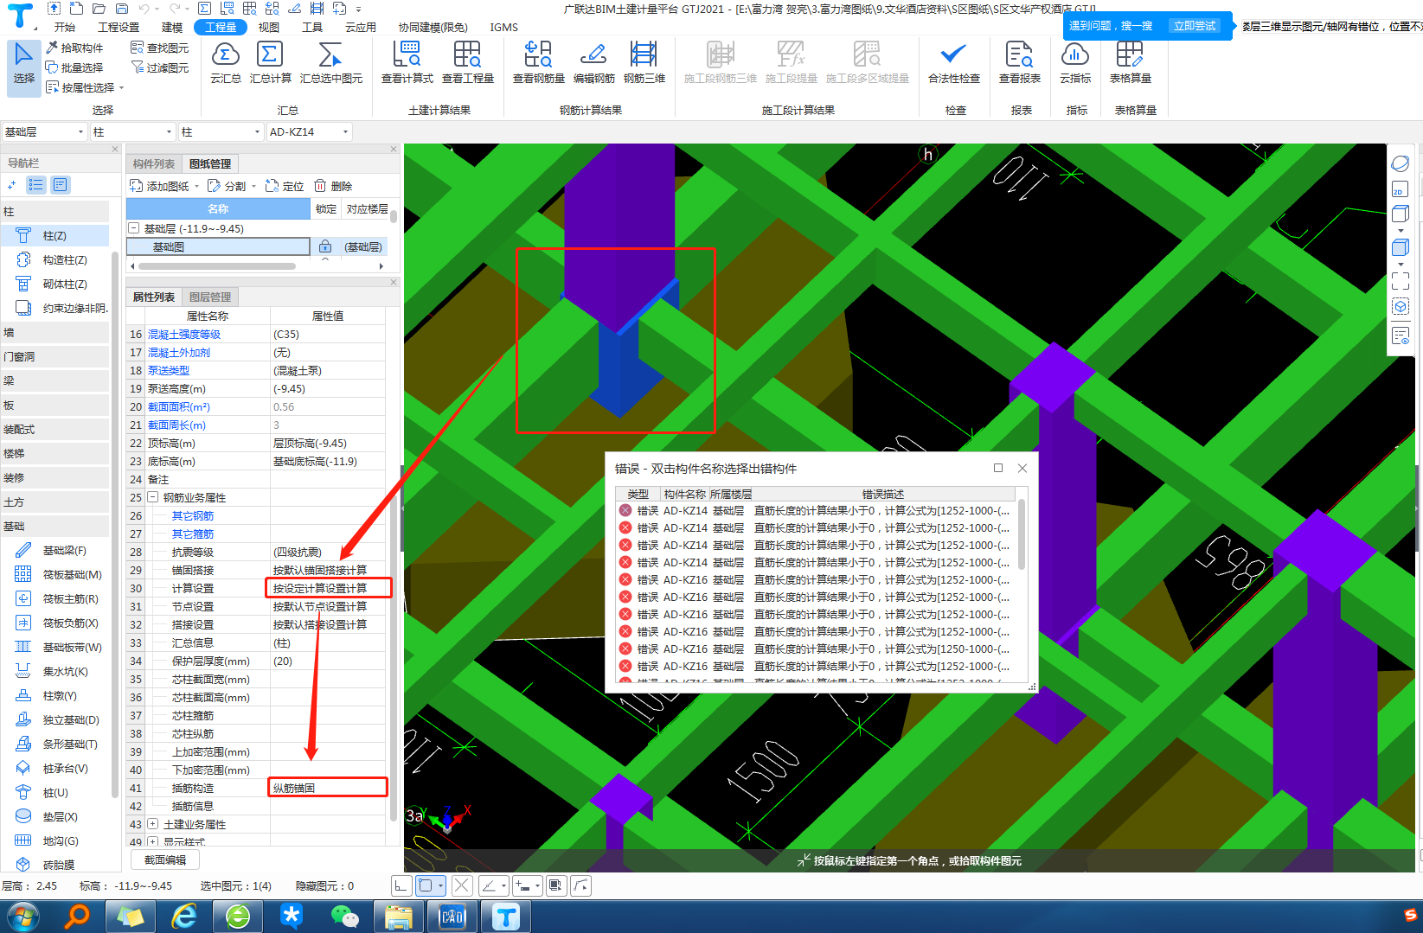The image size is (1423, 933).
Task: Run 汇总计算 summary calculation
Action: 270,63
